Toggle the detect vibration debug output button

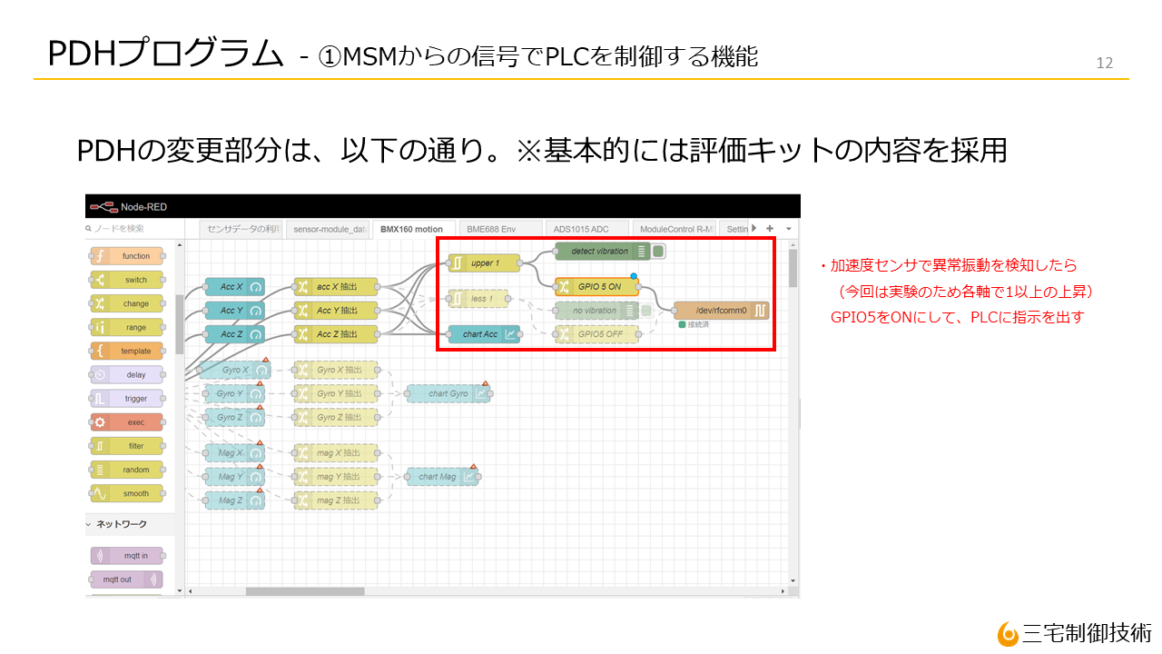pyautogui.click(x=659, y=252)
